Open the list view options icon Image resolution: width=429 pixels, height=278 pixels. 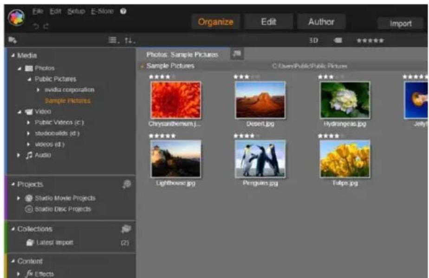[114, 40]
